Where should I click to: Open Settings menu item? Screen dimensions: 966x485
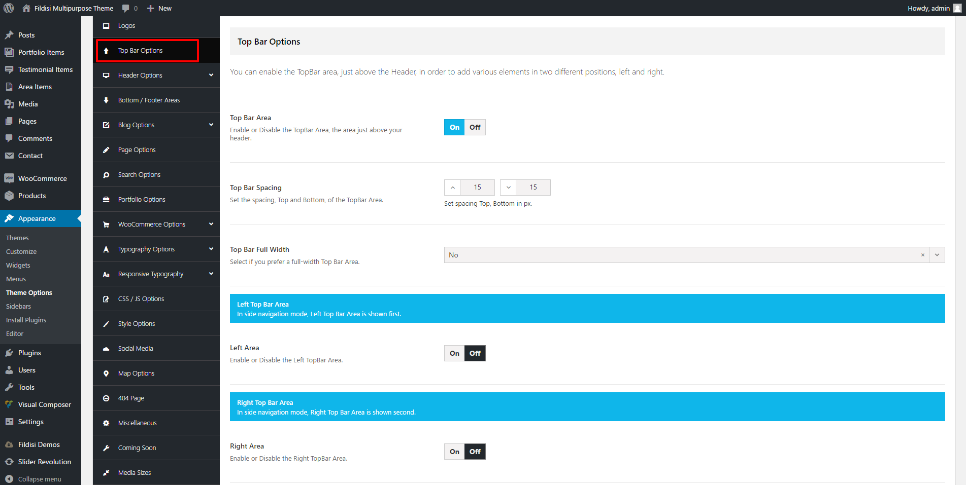tap(41, 422)
